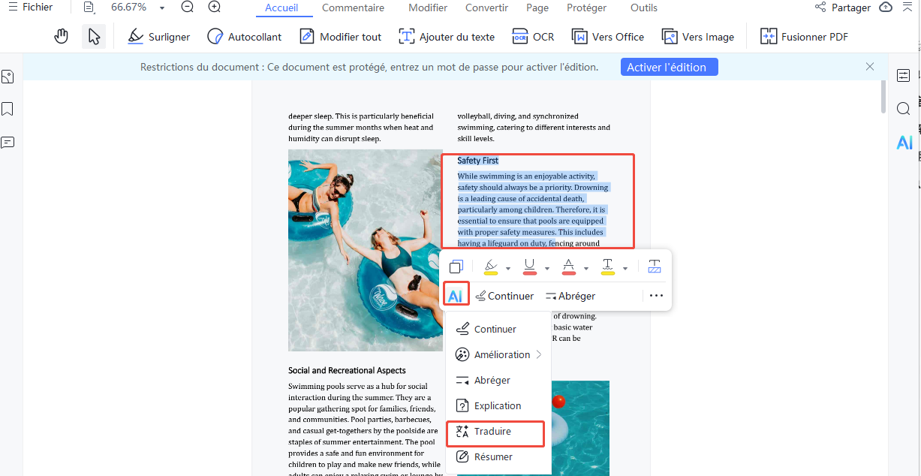Viewport: 921px width, 476px height.
Task: Open the comments panel on the left sidebar
Action: [8, 142]
